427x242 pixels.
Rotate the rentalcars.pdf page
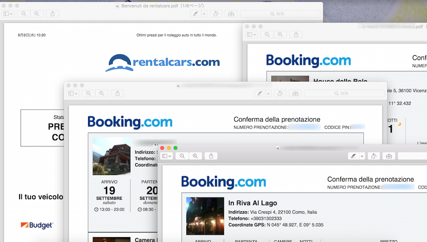[216, 14]
